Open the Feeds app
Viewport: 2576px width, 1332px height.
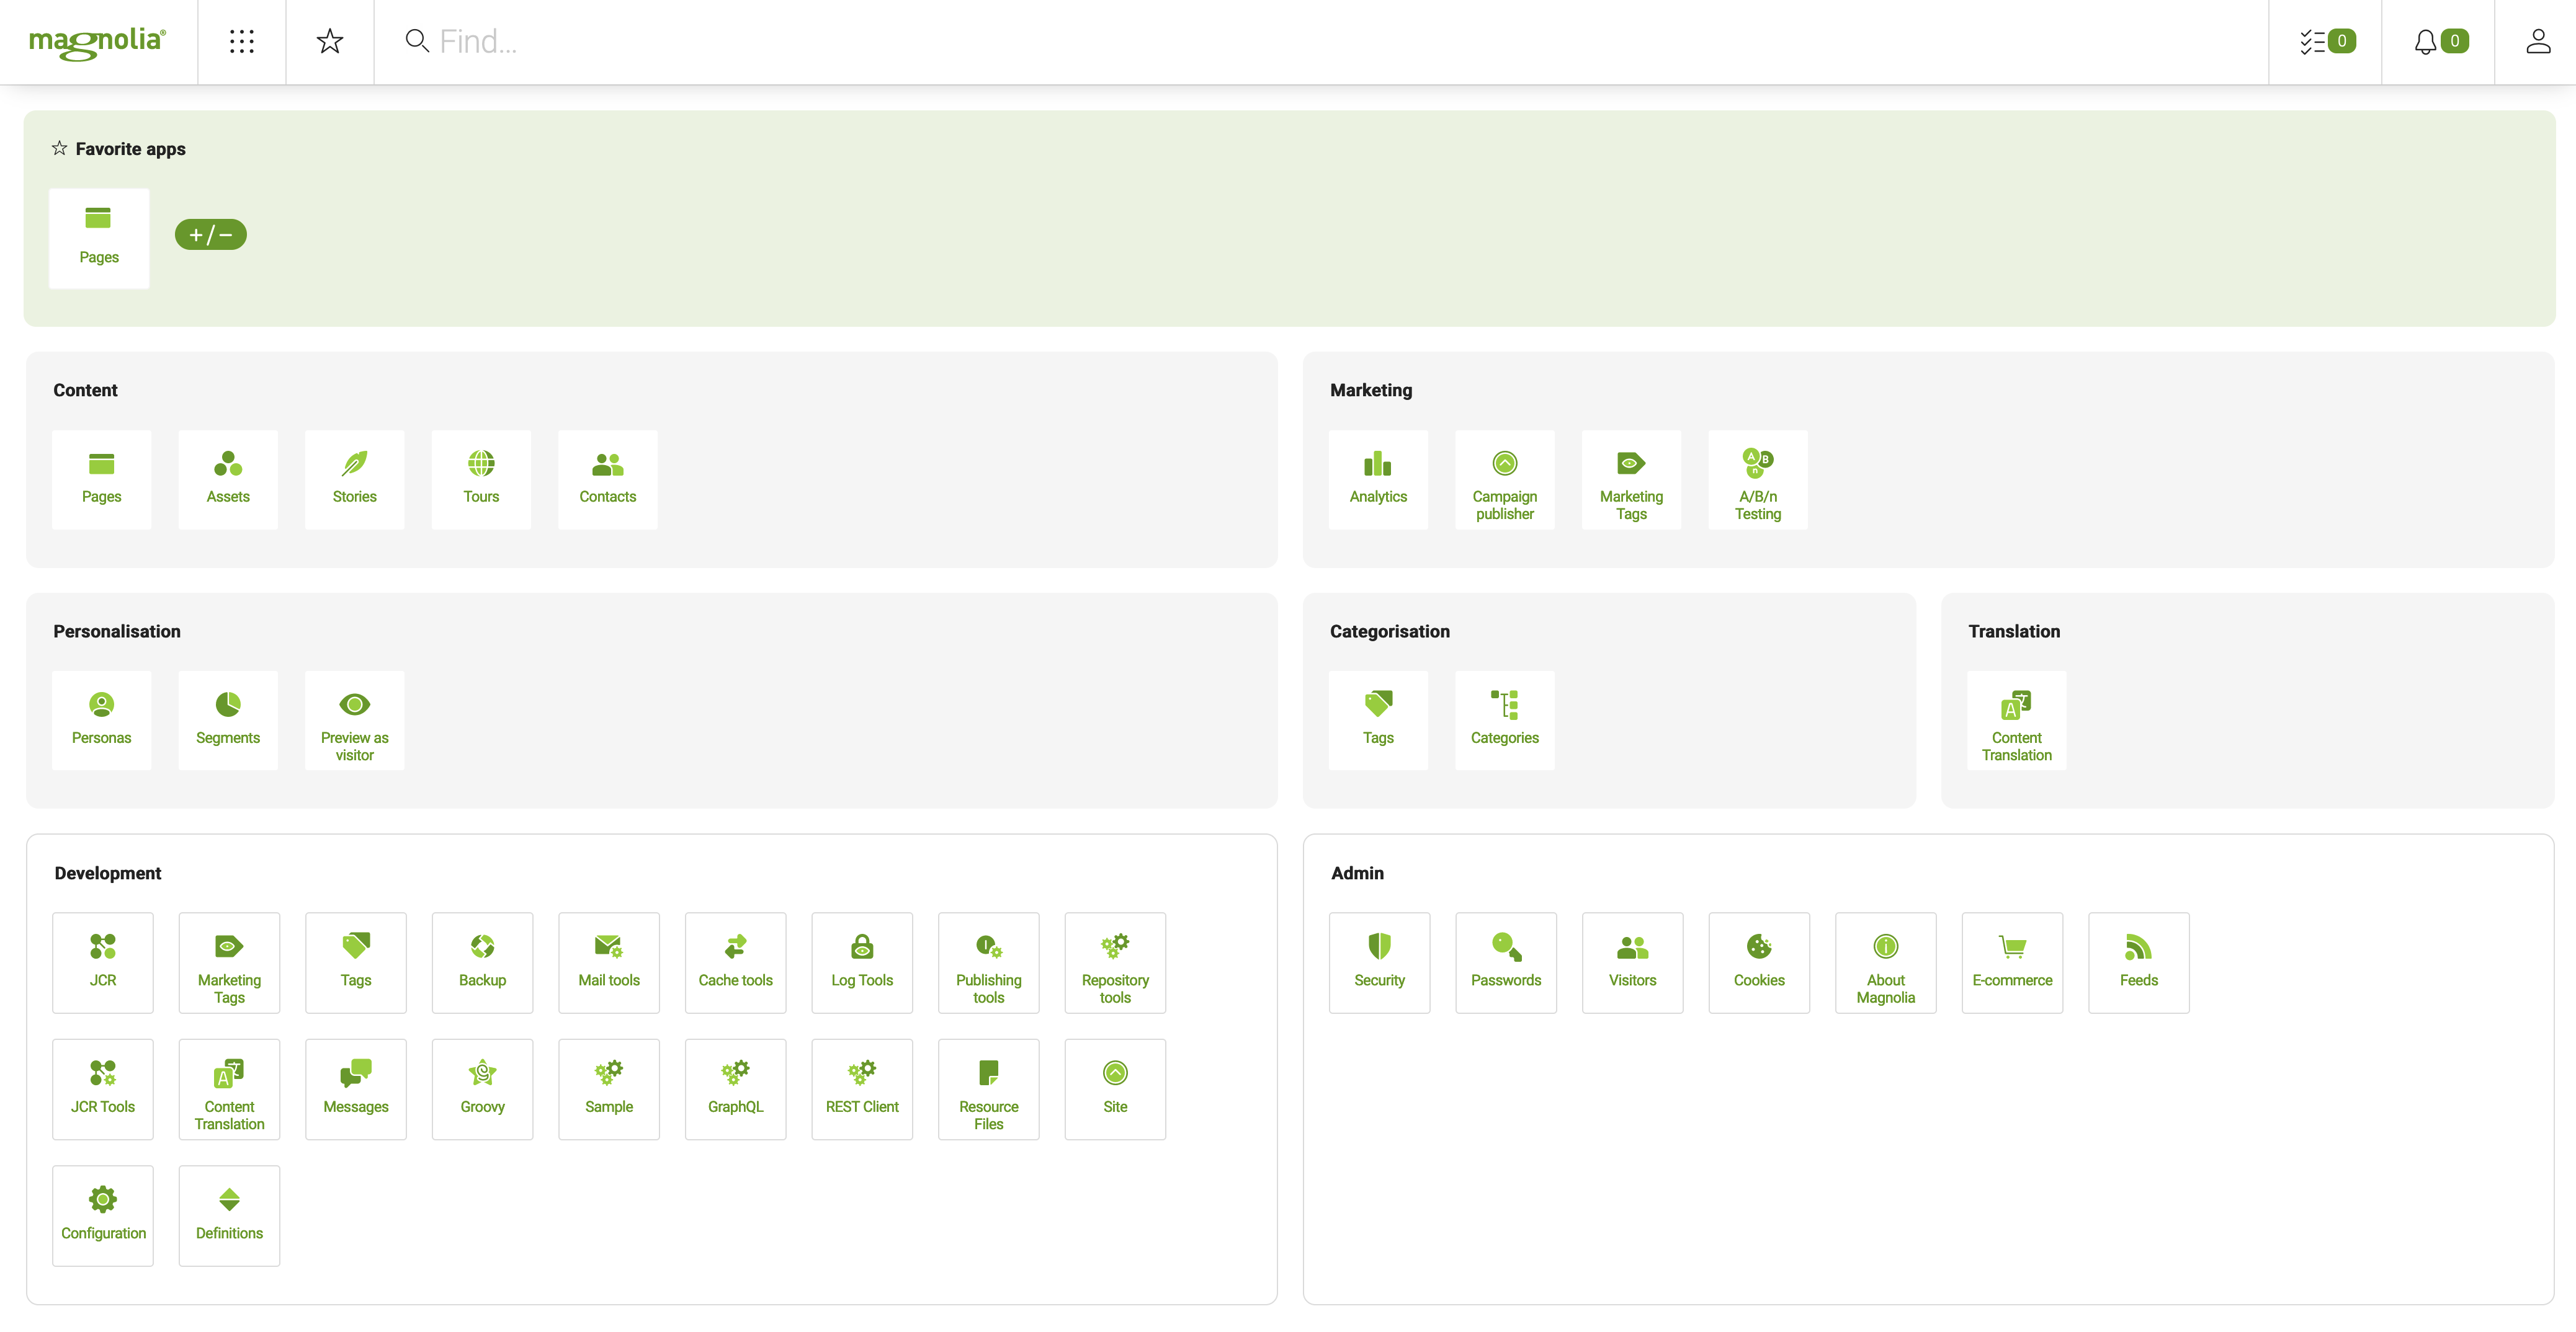click(x=2139, y=963)
